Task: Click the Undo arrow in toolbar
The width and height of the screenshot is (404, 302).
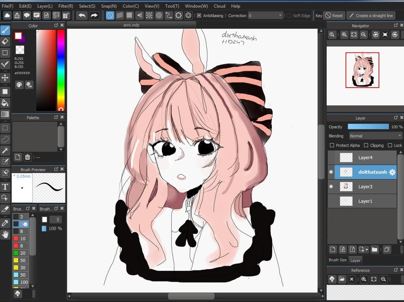Action: pyautogui.click(x=82, y=15)
